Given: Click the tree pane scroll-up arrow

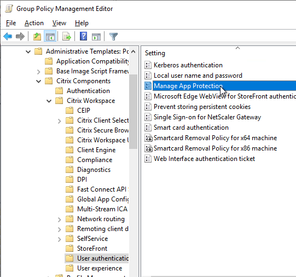Looking at the screenshot, I should [134, 51].
